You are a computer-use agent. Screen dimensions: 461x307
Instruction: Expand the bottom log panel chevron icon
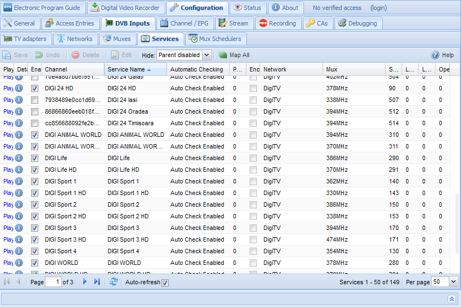(x=452, y=299)
